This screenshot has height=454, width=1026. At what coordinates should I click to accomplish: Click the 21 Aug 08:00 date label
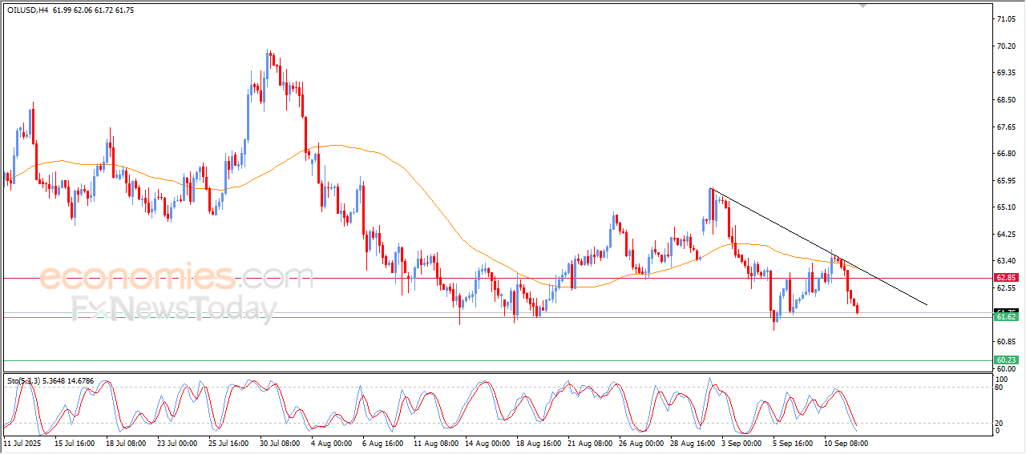point(590,442)
